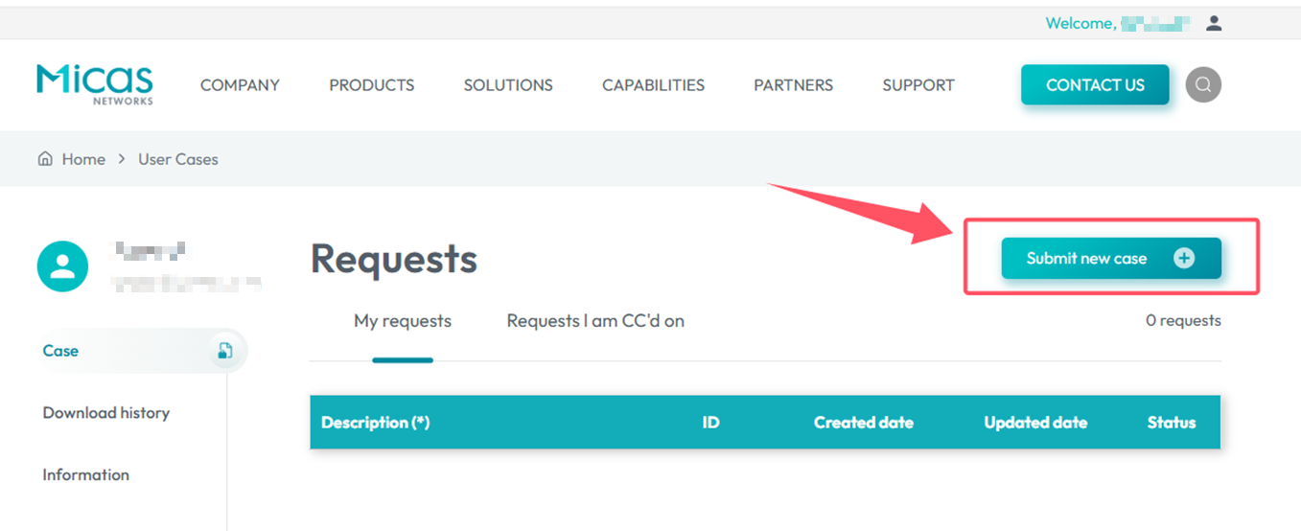Expand the CAPABILITIES navigation menu
Screen dimensions: 1301x531
pyautogui.click(x=653, y=85)
